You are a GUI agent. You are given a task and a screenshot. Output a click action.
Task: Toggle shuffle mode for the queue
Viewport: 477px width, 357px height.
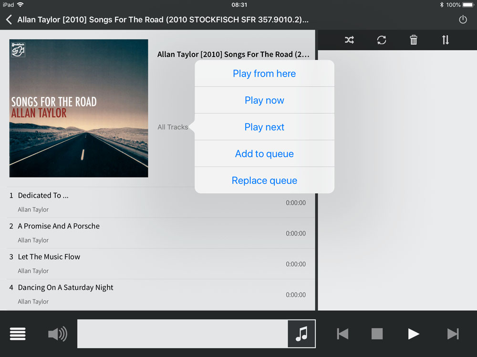pyautogui.click(x=349, y=40)
